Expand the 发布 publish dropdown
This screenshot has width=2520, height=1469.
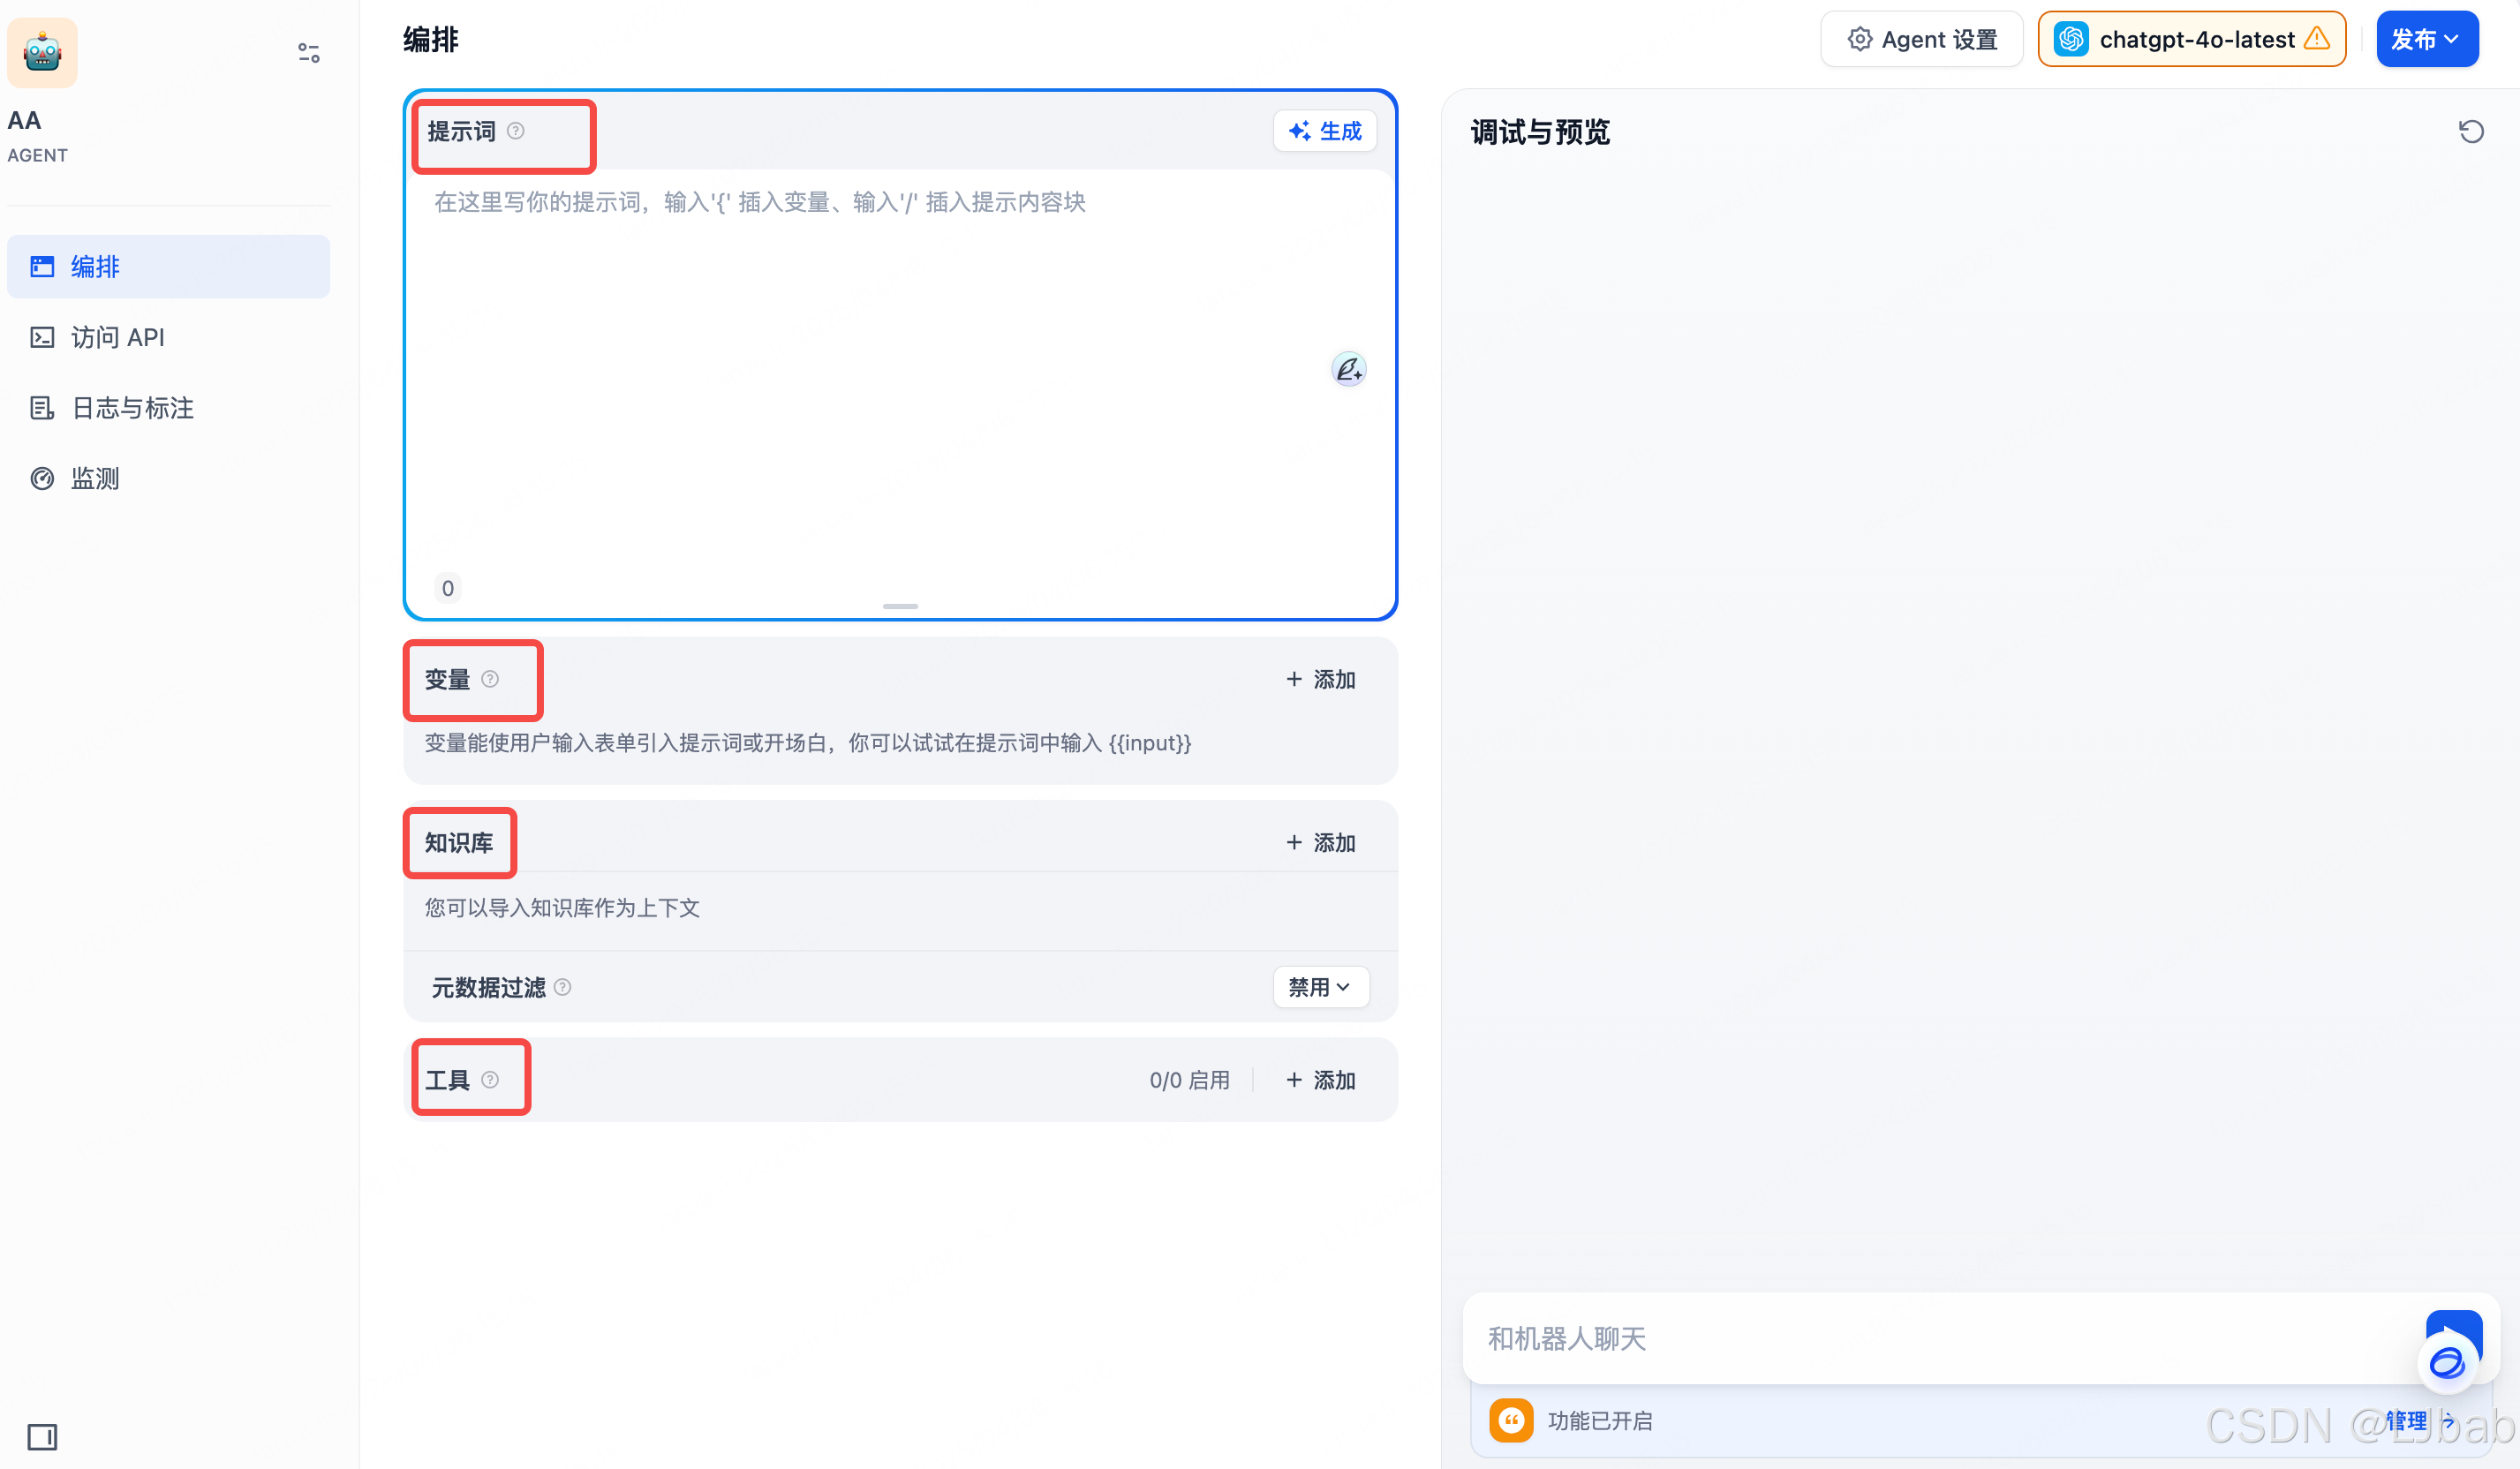point(2426,40)
